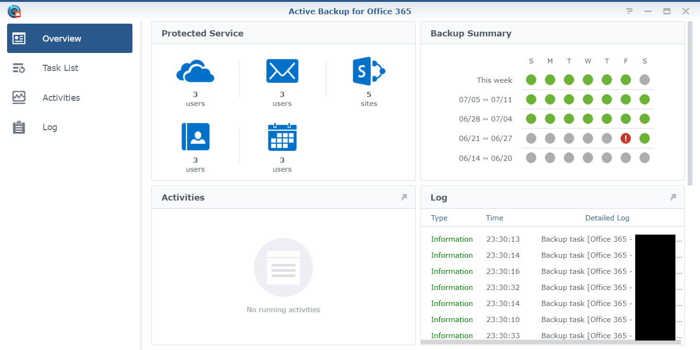Open the Overview section in the sidebar
This screenshot has height=350, width=700.
tap(70, 38)
